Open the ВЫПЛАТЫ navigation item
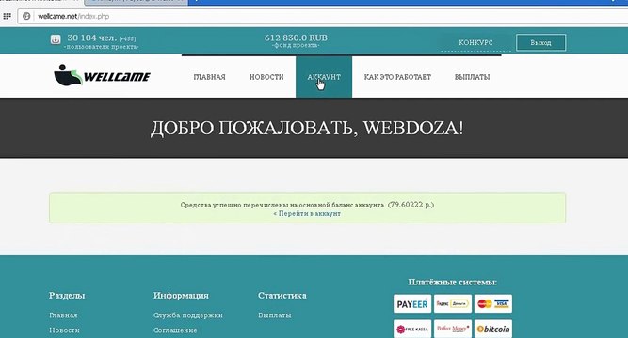Image resolution: width=628 pixels, height=338 pixels. [x=473, y=77]
